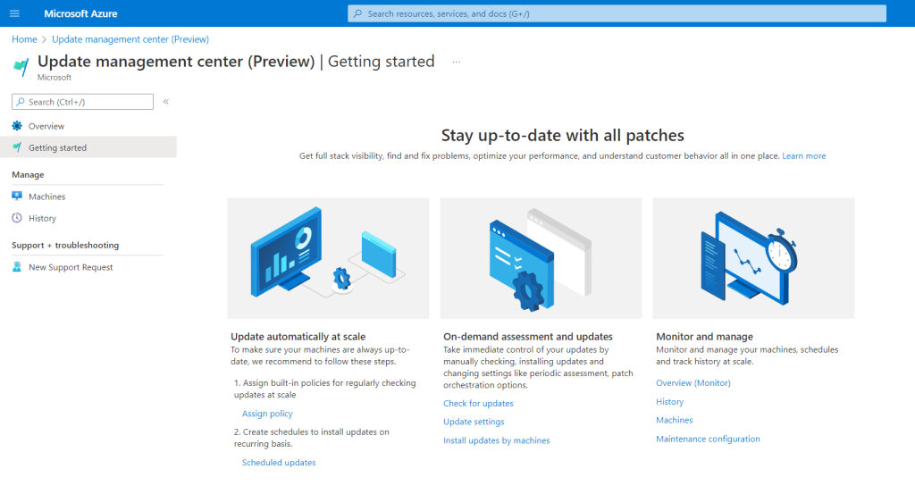Image resolution: width=915 pixels, height=494 pixels.
Task: Click Machines link under Monitor and manage
Action: pyautogui.click(x=674, y=420)
